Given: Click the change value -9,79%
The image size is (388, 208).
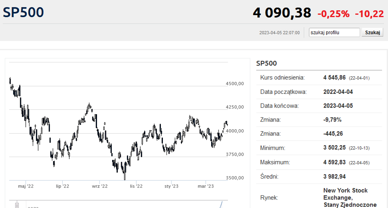Looking at the screenshot, I should click(x=332, y=120).
